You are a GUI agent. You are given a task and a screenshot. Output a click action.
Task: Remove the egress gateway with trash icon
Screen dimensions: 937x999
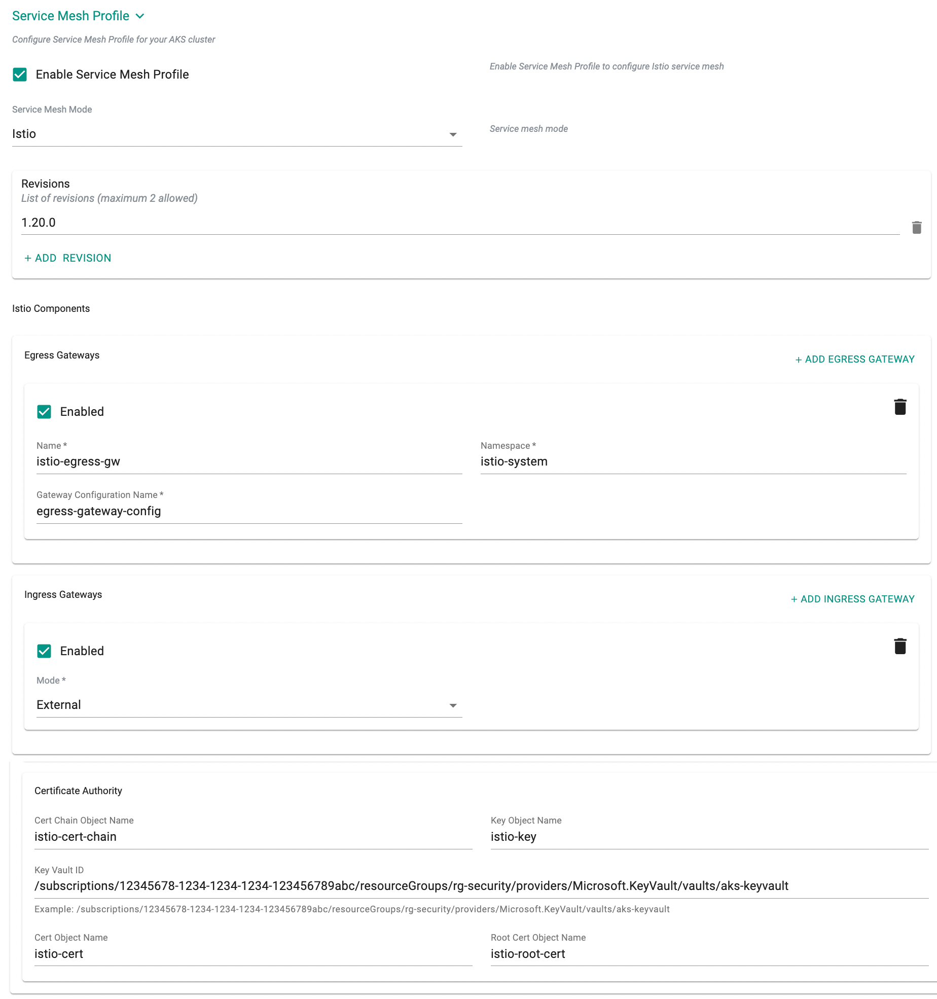click(x=900, y=407)
